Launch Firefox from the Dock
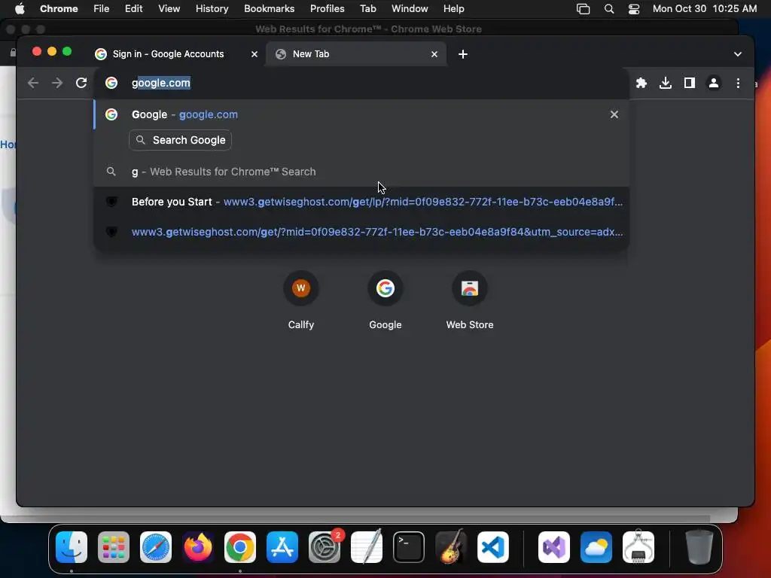 click(x=198, y=547)
